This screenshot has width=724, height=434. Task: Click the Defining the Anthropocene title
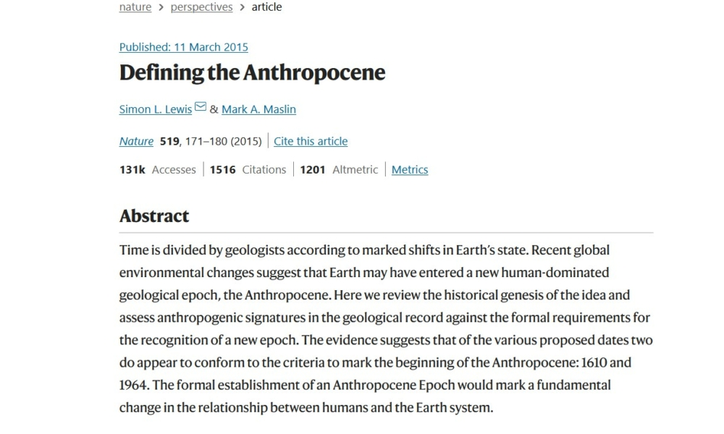pos(252,73)
